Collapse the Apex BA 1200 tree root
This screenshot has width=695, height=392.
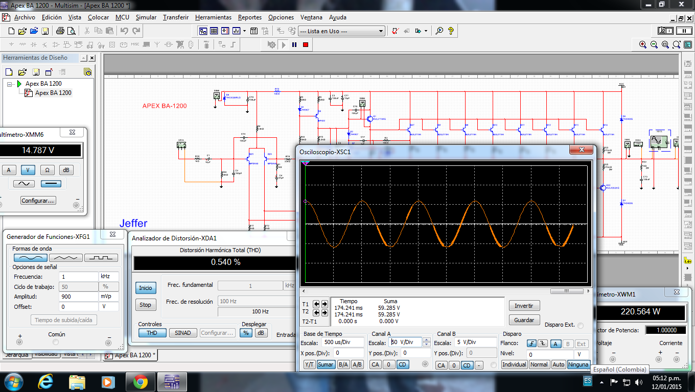click(x=10, y=84)
